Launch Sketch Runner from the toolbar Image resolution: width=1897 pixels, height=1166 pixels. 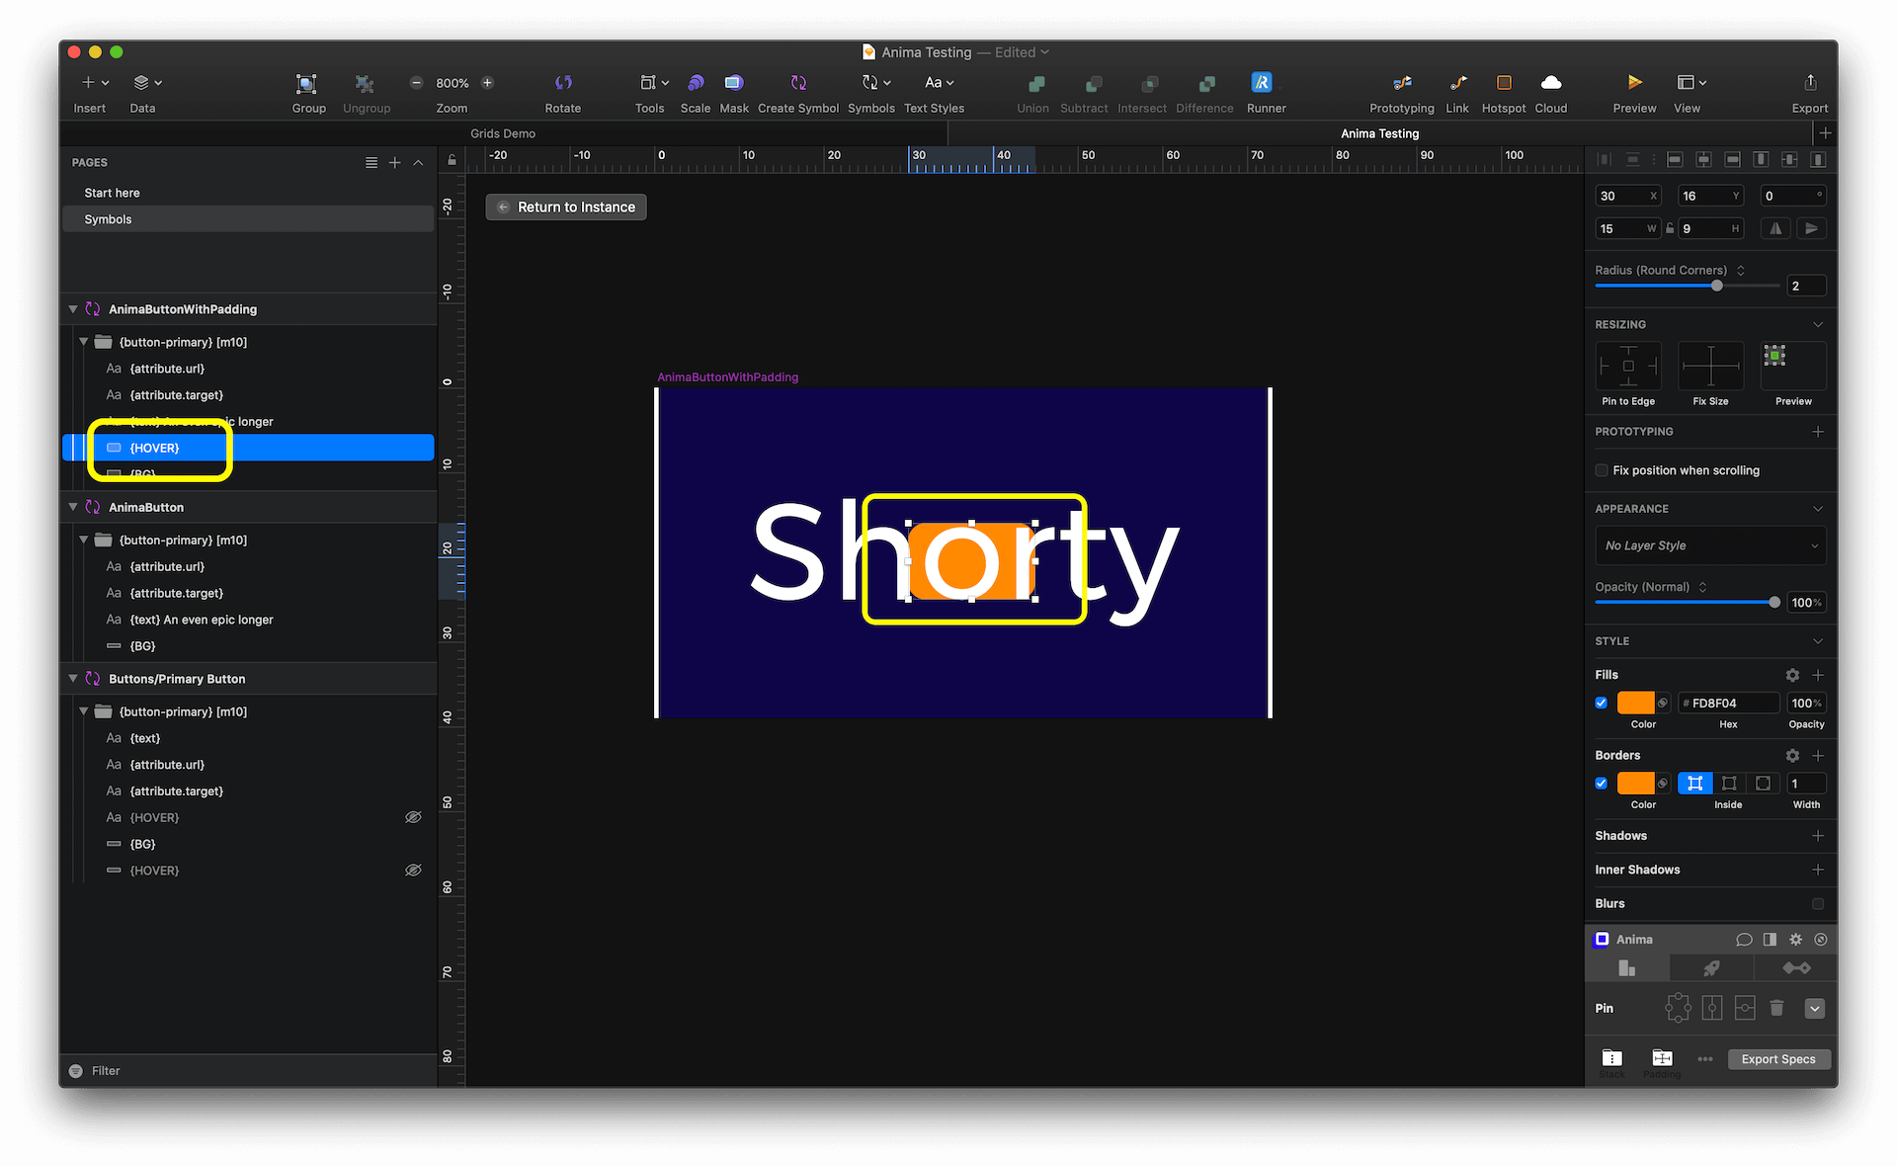[x=1265, y=83]
